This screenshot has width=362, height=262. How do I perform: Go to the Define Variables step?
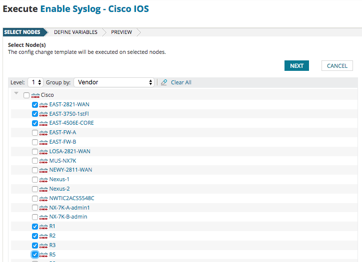(x=75, y=32)
